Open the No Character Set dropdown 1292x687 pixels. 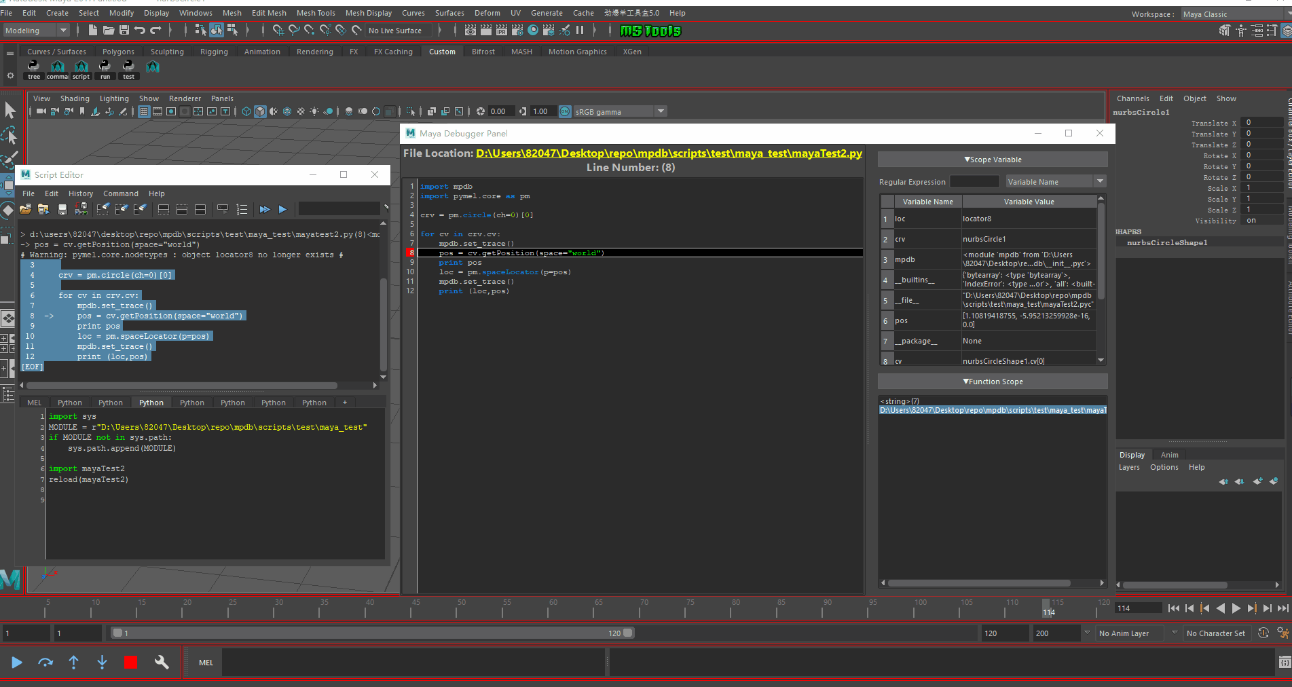1217,633
